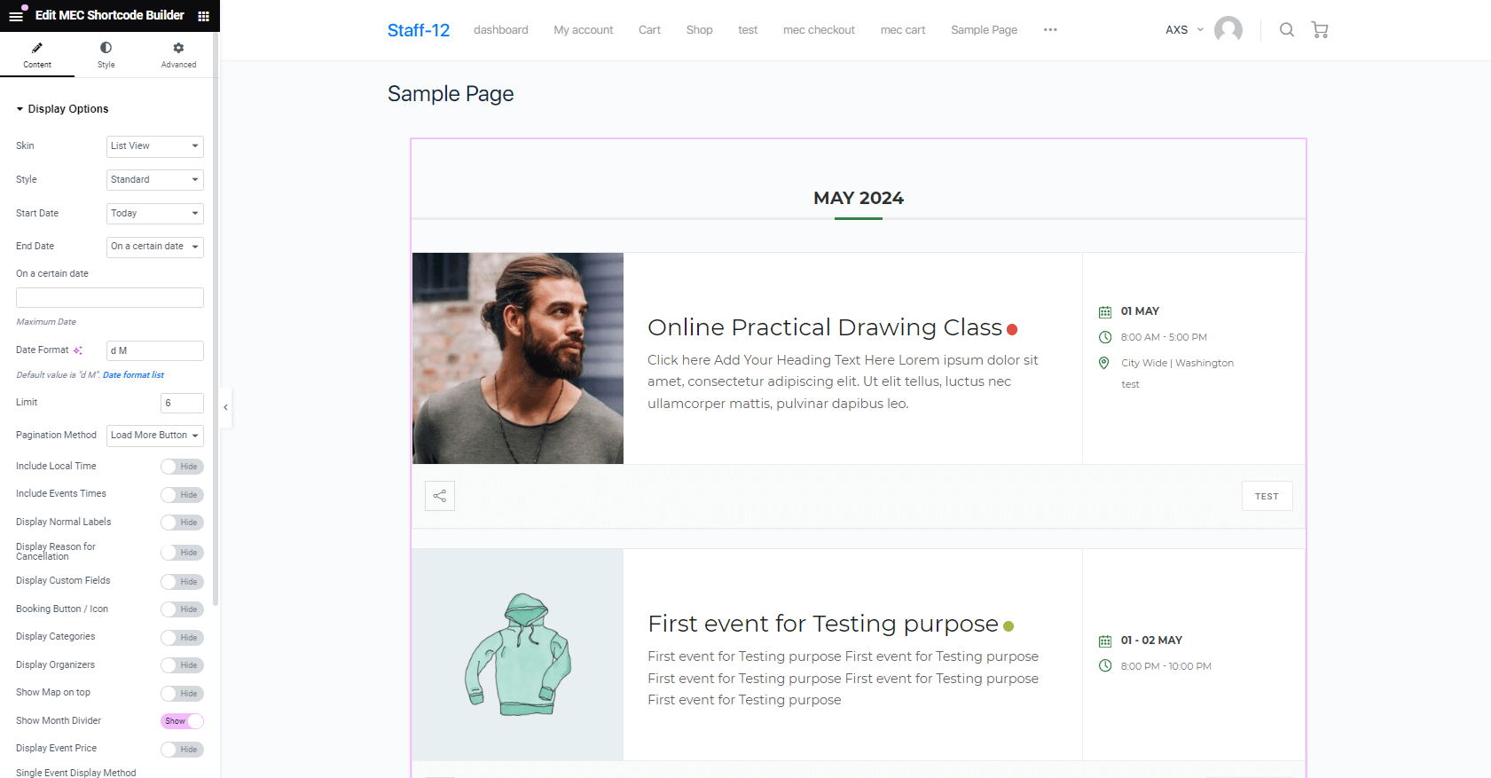Collapse the Display Options section

[62, 109]
